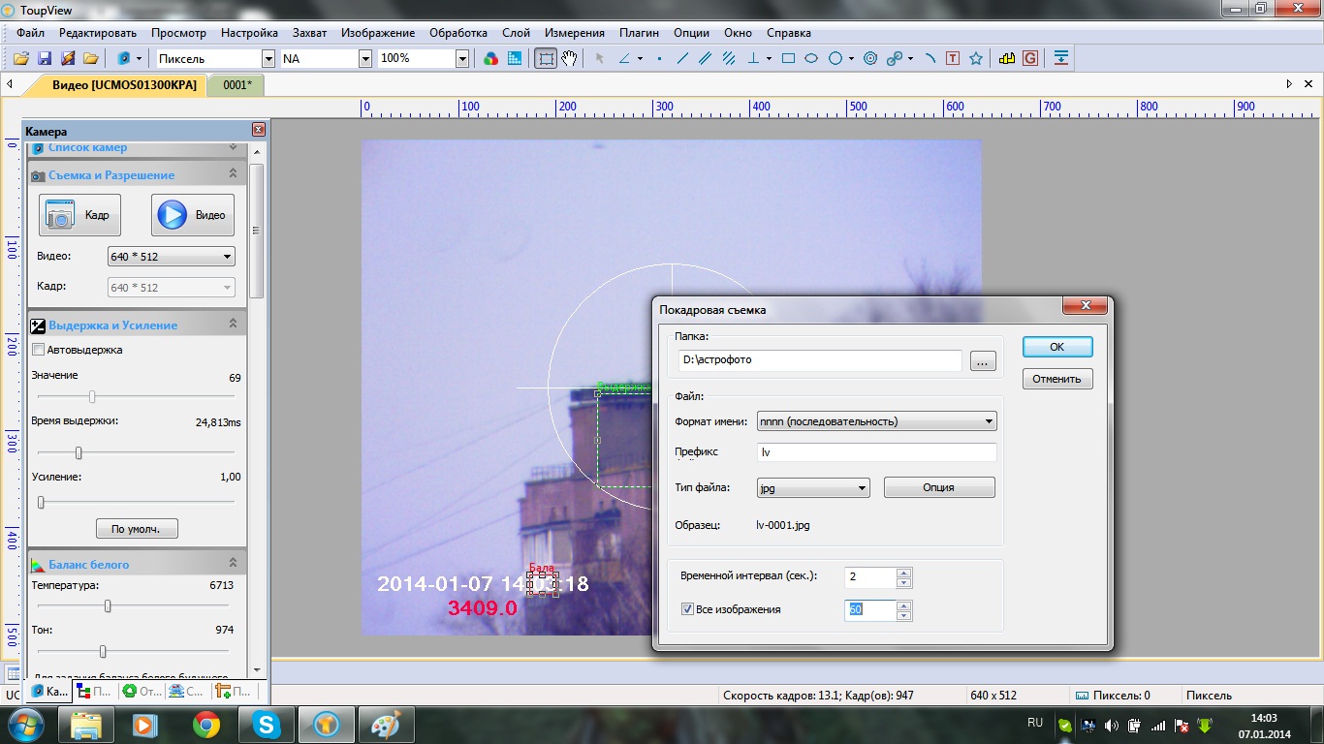Switch to the 0001* tab
The height and width of the screenshot is (744, 1324).
236,85
